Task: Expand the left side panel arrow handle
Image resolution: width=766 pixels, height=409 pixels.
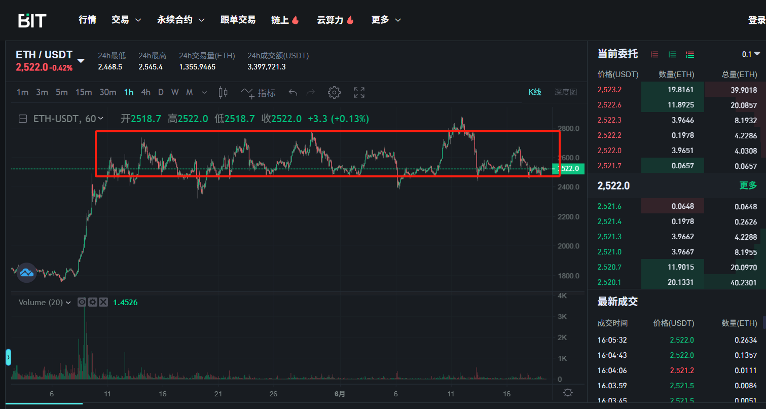Action: (x=8, y=357)
